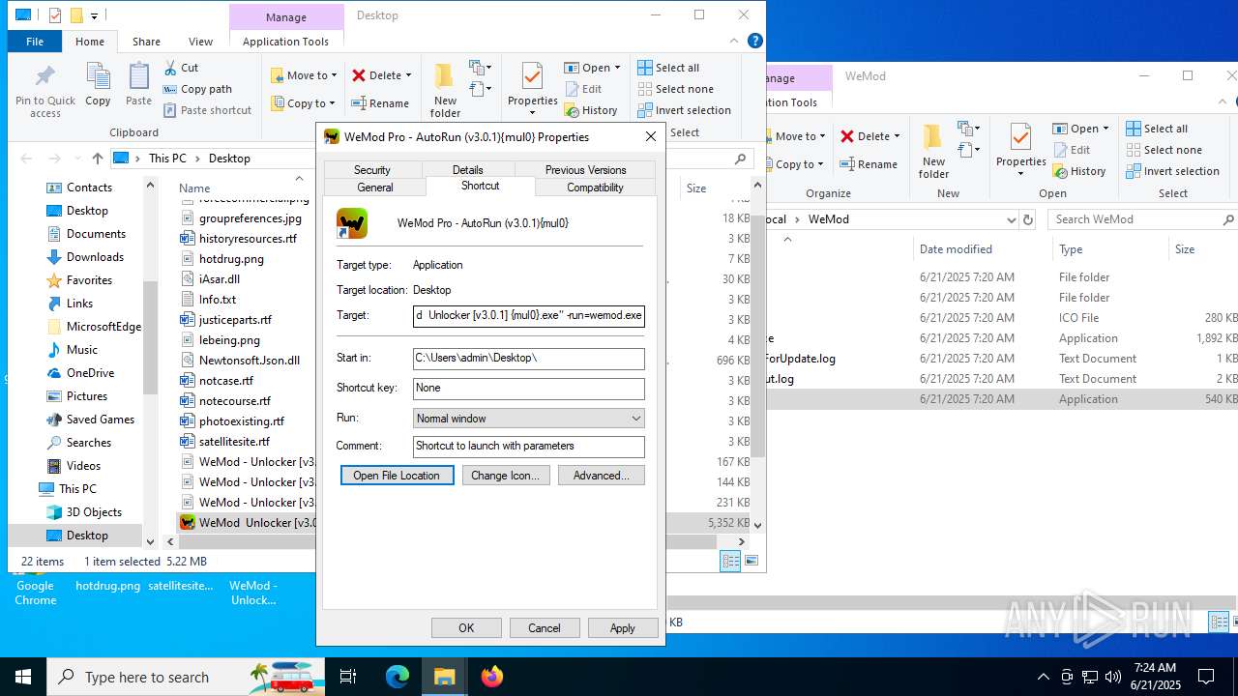
Task: Open the File menu tab
Action: click(x=35, y=42)
